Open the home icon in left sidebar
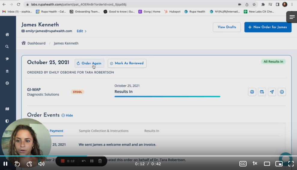The height and width of the screenshot is (170, 297). tap(7, 34)
